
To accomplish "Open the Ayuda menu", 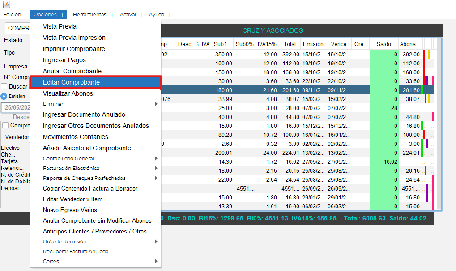I will pyautogui.click(x=157, y=14).
